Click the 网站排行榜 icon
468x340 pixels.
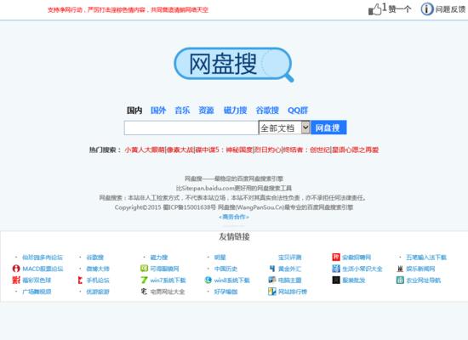pyautogui.click(x=272, y=292)
